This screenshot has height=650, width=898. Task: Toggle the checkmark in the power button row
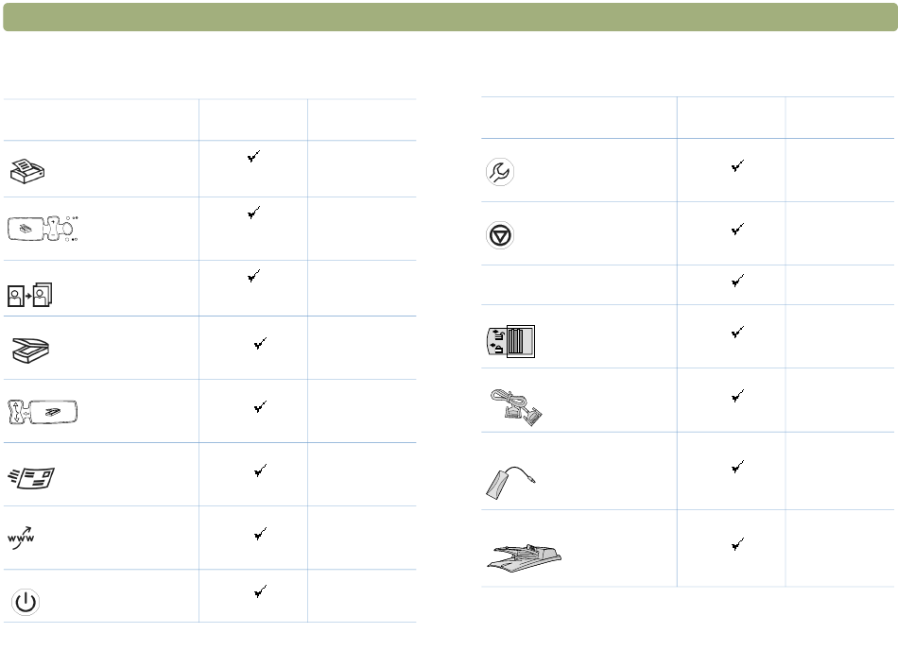[260, 591]
